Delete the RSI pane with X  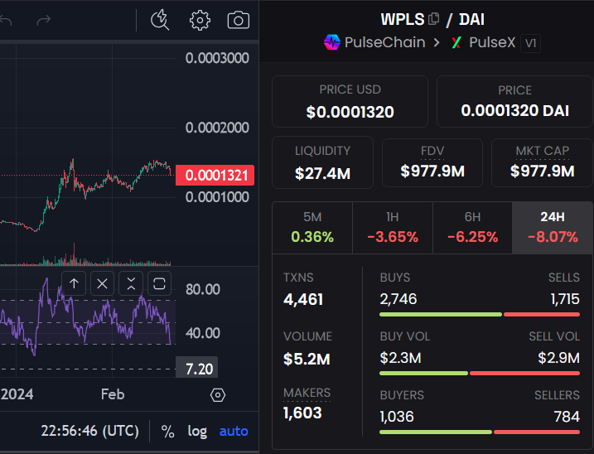coord(102,283)
